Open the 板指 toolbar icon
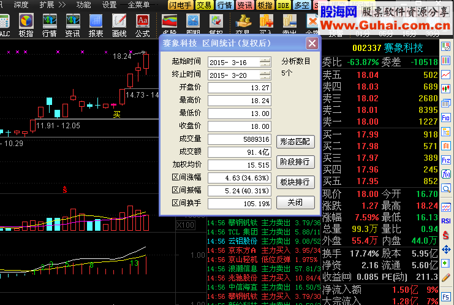This screenshot has width=454, height=305. coord(26,25)
